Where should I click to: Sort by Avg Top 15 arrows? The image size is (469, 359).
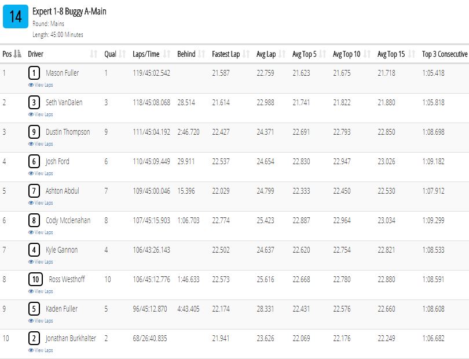click(x=412, y=54)
